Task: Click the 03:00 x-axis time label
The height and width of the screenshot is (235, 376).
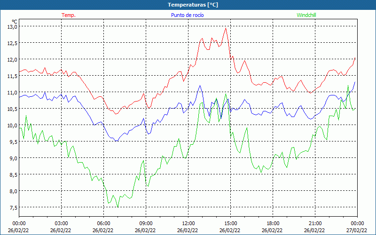Action: (62, 224)
